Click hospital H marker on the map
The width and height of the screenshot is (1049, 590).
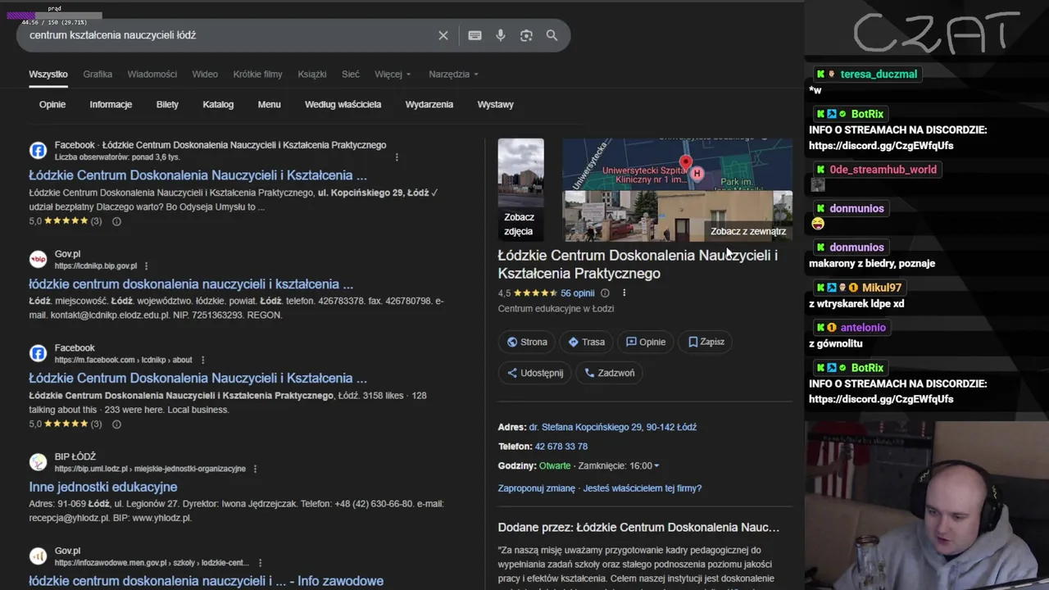697,173
